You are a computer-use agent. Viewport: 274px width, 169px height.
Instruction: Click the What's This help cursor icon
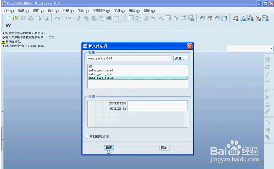pos(9,26)
